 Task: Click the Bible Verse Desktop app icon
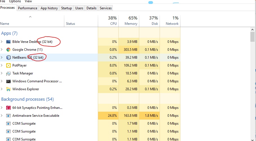(8, 42)
